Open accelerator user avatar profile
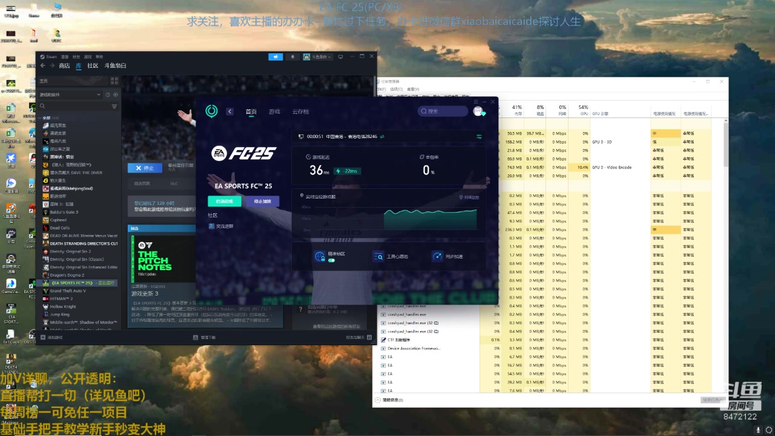This screenshot has height=436, width=775. click(478, 111)
